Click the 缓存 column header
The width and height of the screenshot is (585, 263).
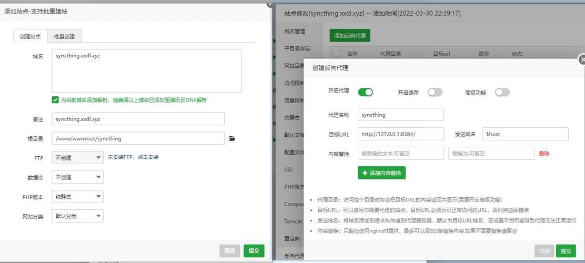pyautogui.click(x=484, y=54)
